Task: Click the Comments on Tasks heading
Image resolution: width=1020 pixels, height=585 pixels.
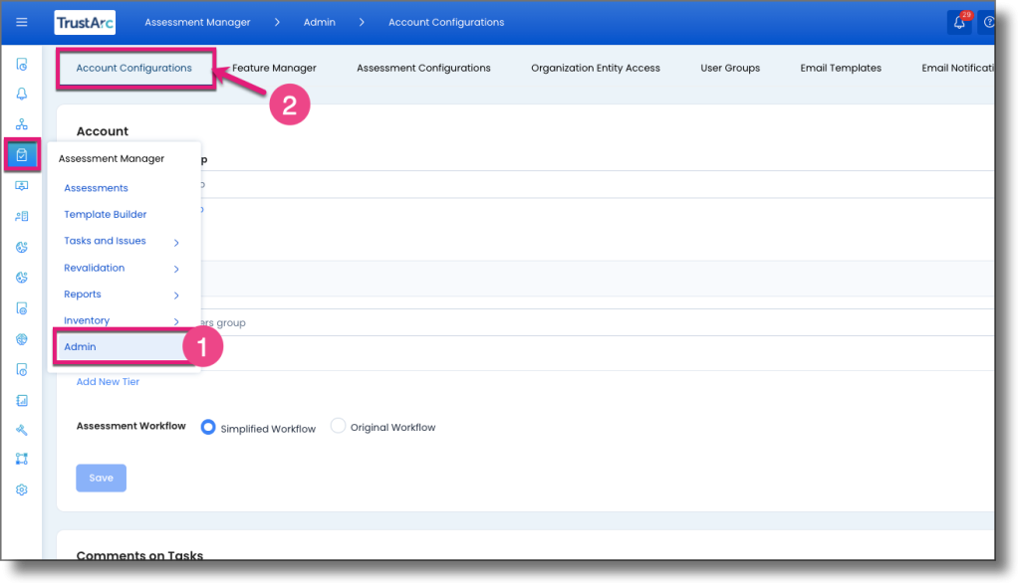Action: (139, 555)
